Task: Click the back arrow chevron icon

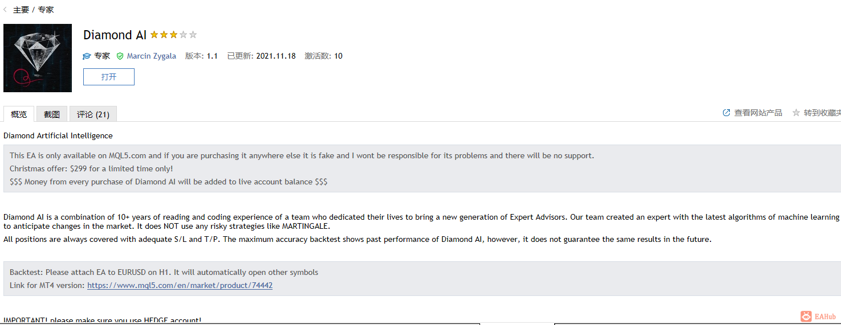Action: coord(5,10)
